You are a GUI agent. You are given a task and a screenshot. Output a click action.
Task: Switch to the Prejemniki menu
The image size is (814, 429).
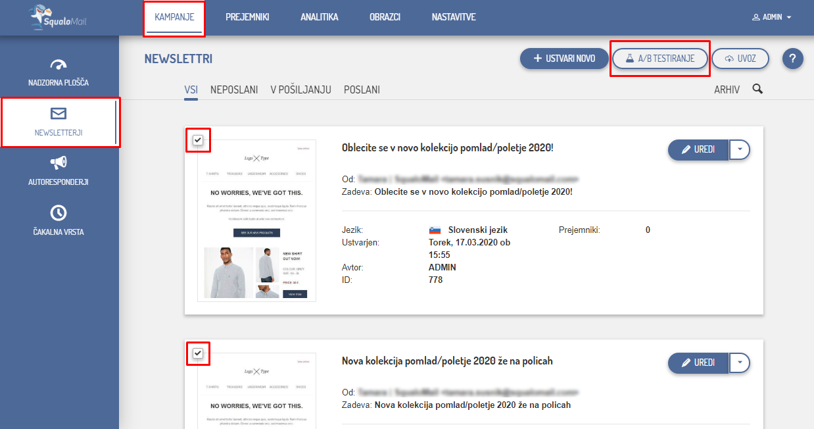point(247,17)
